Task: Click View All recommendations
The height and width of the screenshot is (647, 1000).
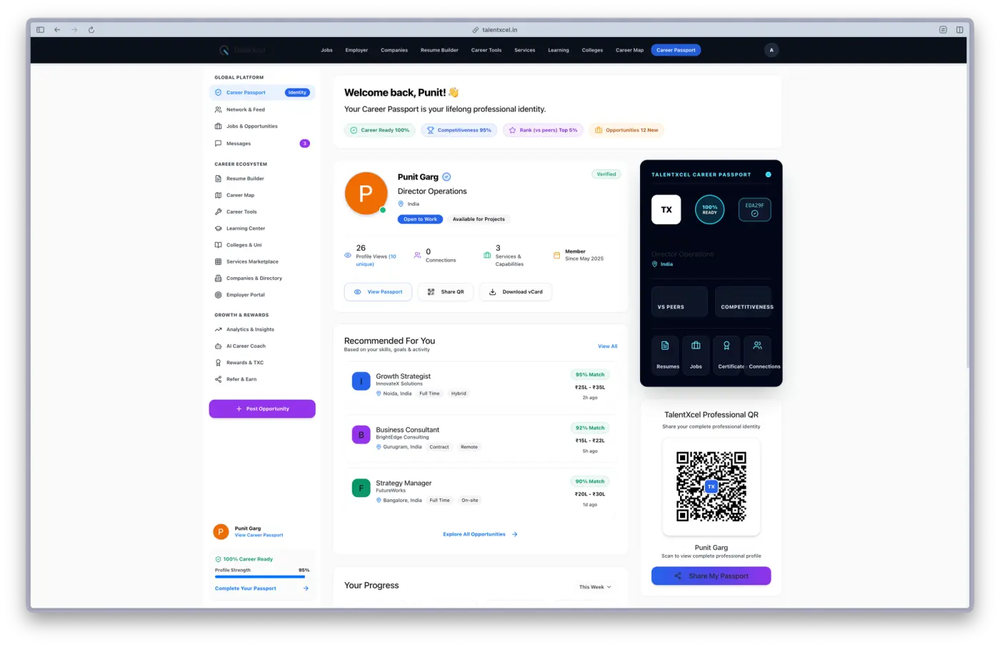Action: 608,346
